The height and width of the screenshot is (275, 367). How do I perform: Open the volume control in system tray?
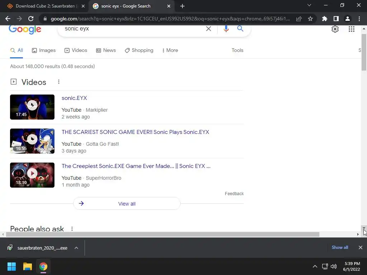334,266
